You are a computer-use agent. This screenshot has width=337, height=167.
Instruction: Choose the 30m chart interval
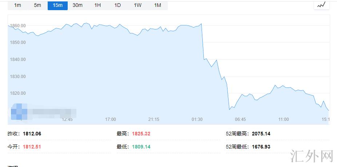point(78,5)
